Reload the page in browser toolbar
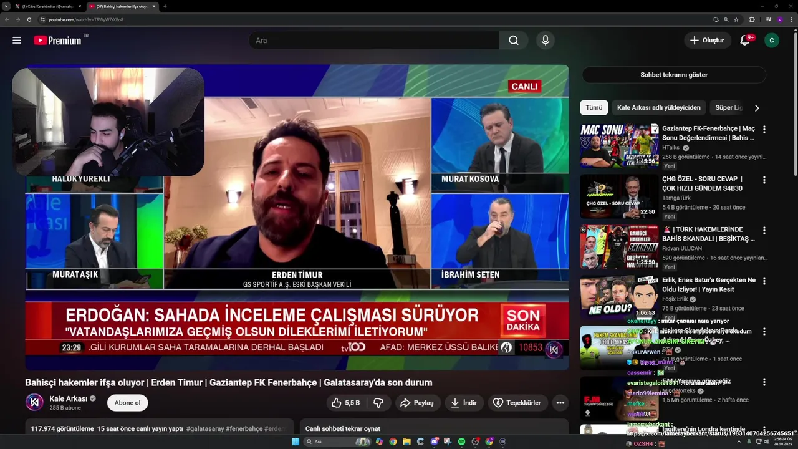The width and height of the screenshot is (798, 449). click(29, 19)
